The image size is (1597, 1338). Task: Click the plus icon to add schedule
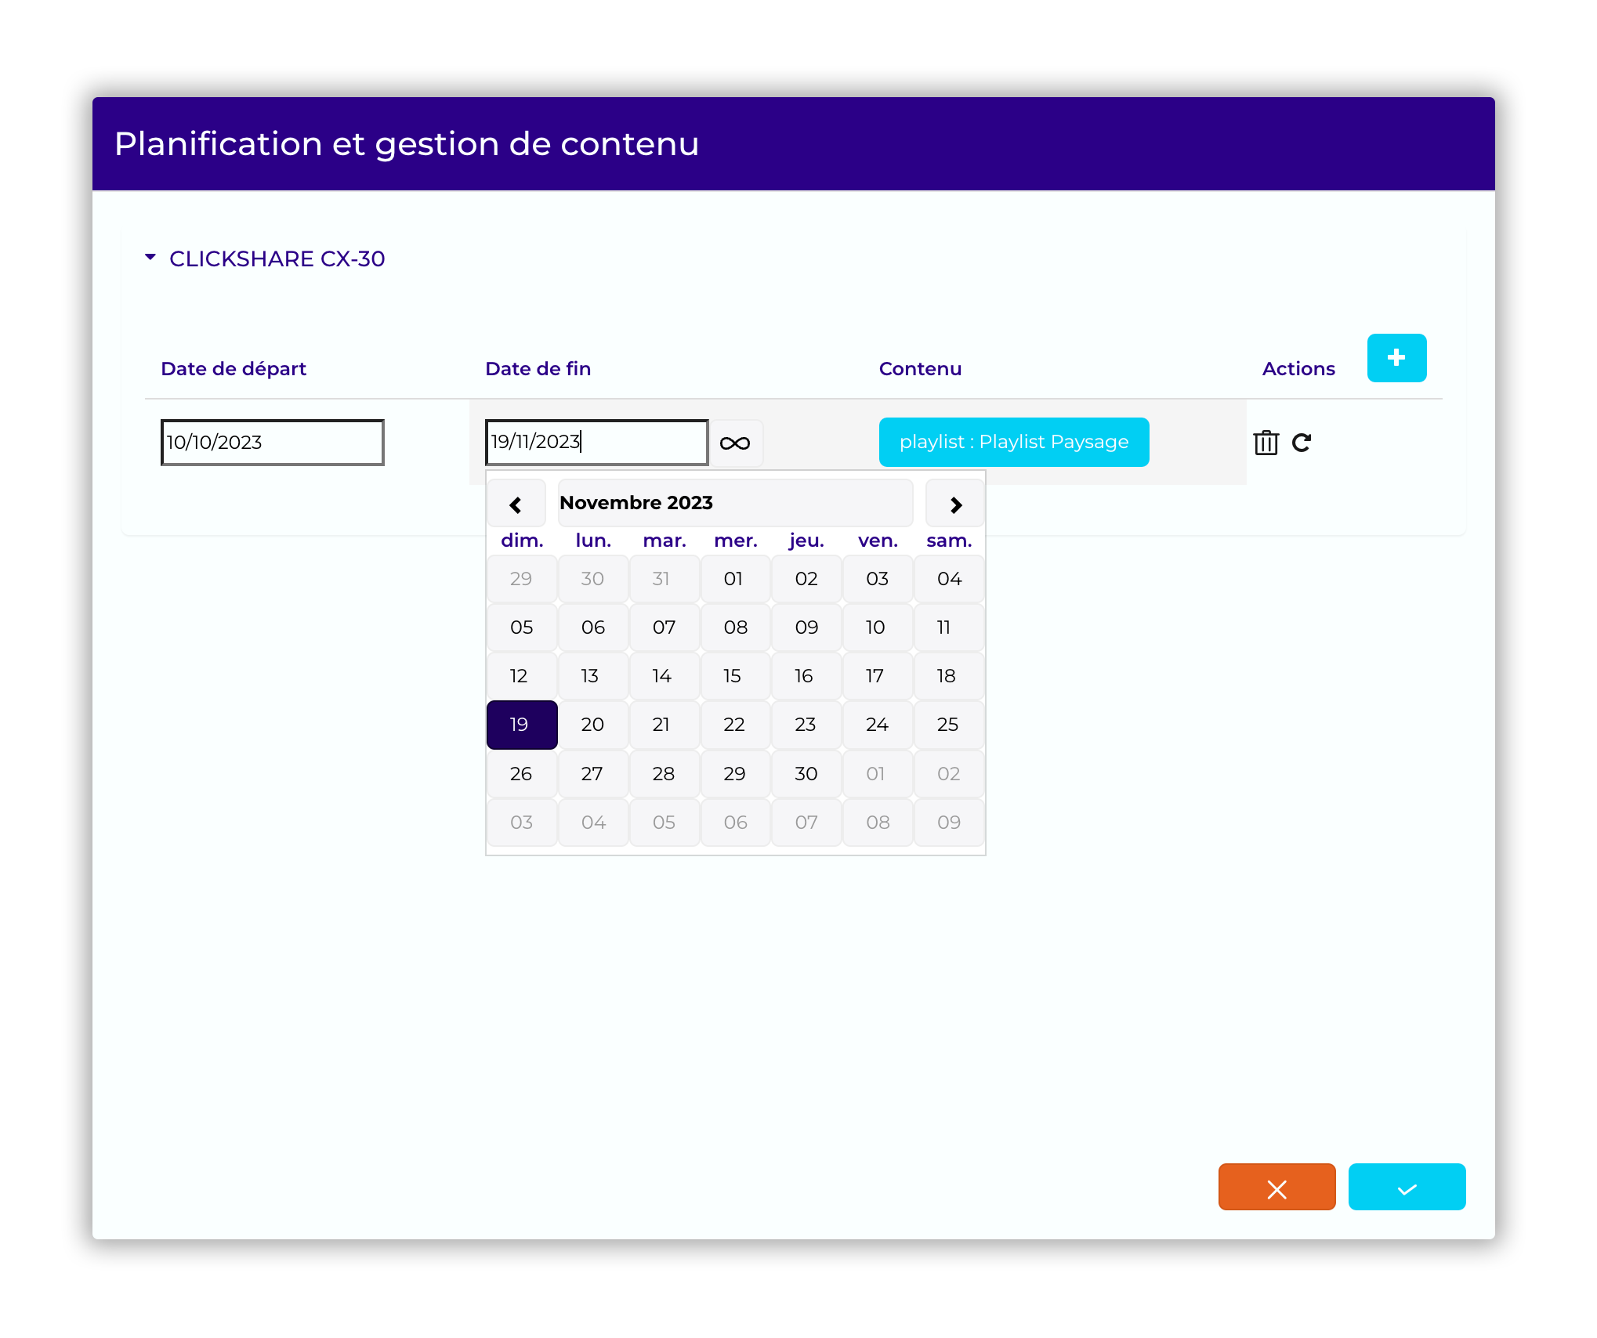(1396, 358)
